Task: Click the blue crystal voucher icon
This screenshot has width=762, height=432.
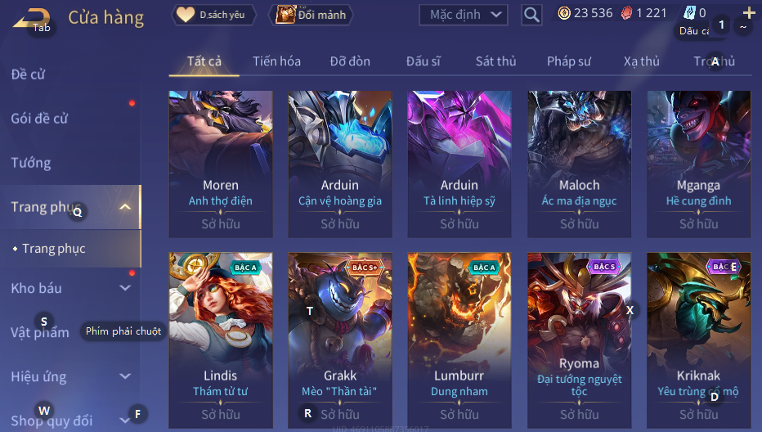Action: (x=689, y=12)
